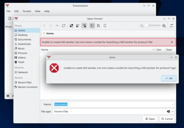This screenshot has width=184, height=128.
Task: Close the Error dialog window
Action: 176,57
